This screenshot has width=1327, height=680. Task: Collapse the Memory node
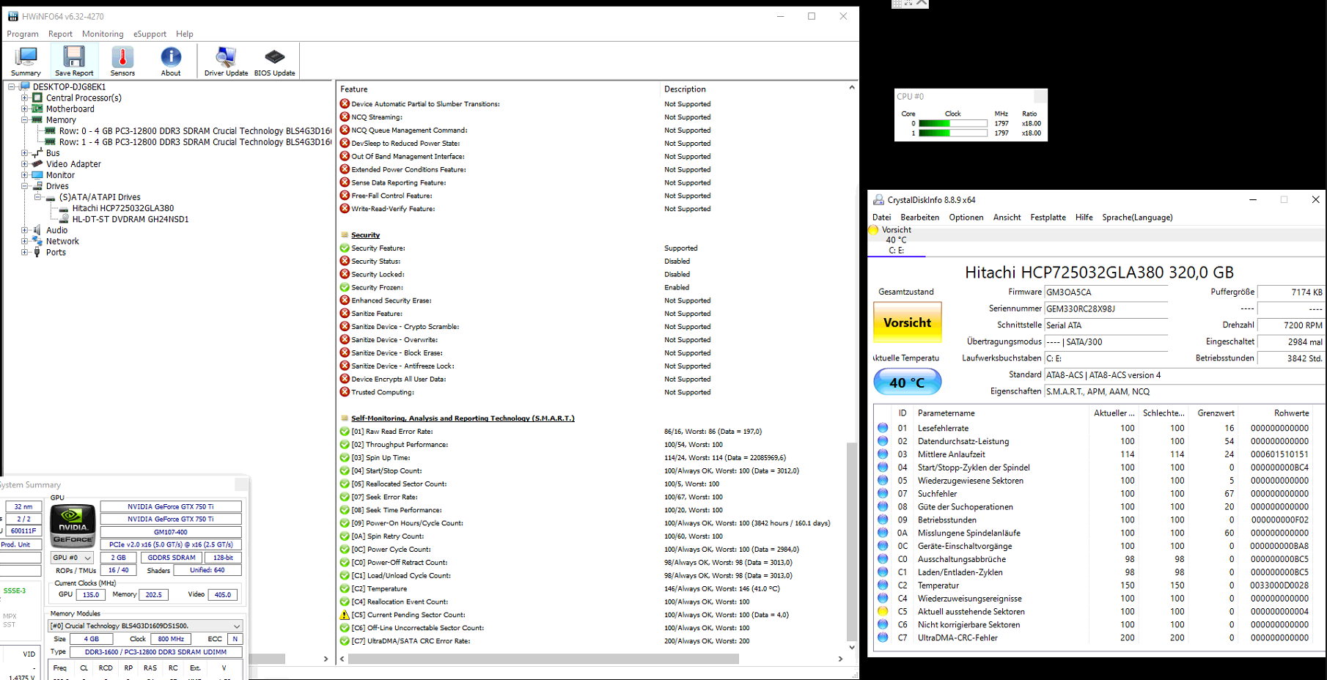tap(24, 119)
